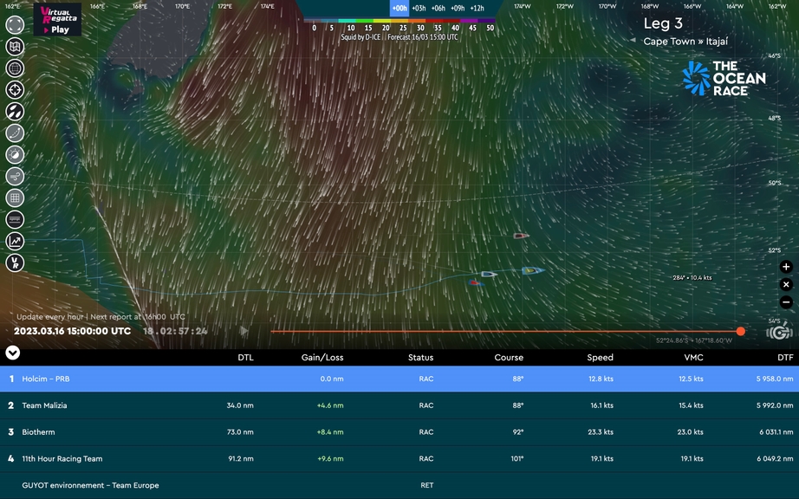Click the 284° • 10.4 kts wind readout
This screenshot has height=499, width=799.
692,277
